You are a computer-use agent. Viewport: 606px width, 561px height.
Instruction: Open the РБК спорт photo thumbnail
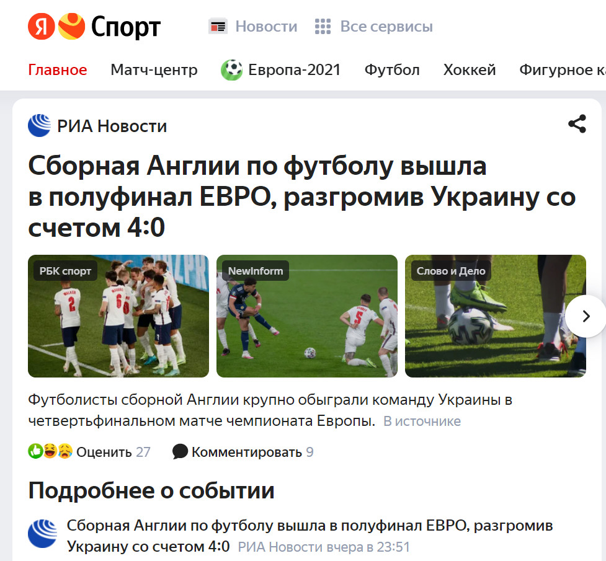[x=118, y=316]
